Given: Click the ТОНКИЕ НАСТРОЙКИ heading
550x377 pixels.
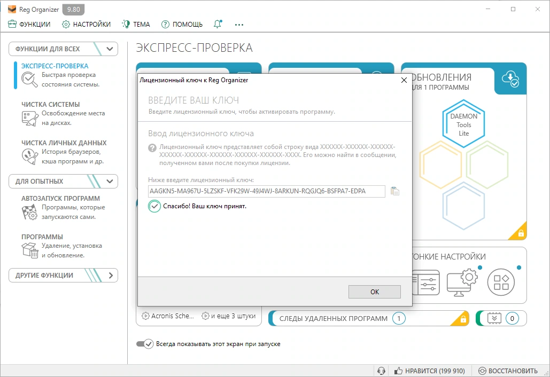Looking at the screenshot, I should point(449,256).
